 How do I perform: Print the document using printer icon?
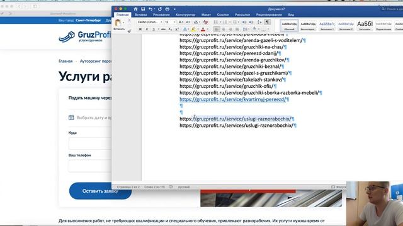click(167, 9)
